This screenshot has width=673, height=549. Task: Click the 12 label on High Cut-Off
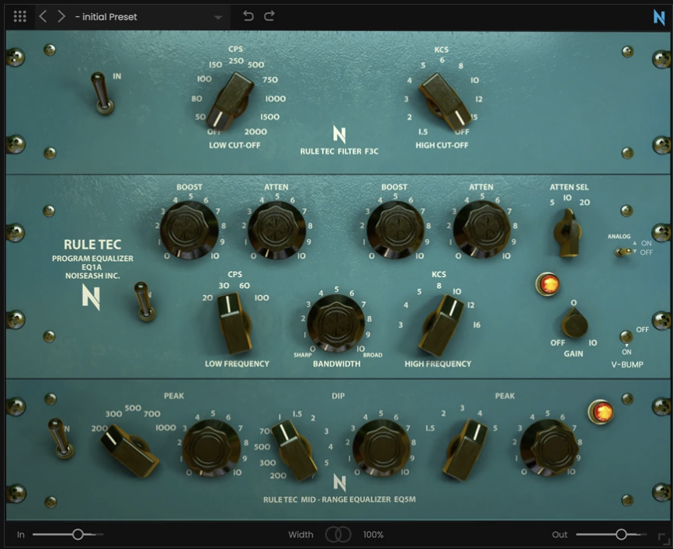click(x=479, y=99)
